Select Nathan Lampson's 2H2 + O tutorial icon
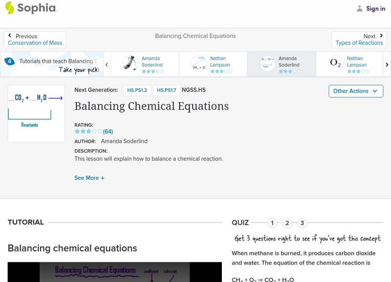This screenshot has width=391, height=282. pos(199,64)
